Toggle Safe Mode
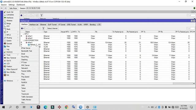196x110 pixels. [13, 8]
